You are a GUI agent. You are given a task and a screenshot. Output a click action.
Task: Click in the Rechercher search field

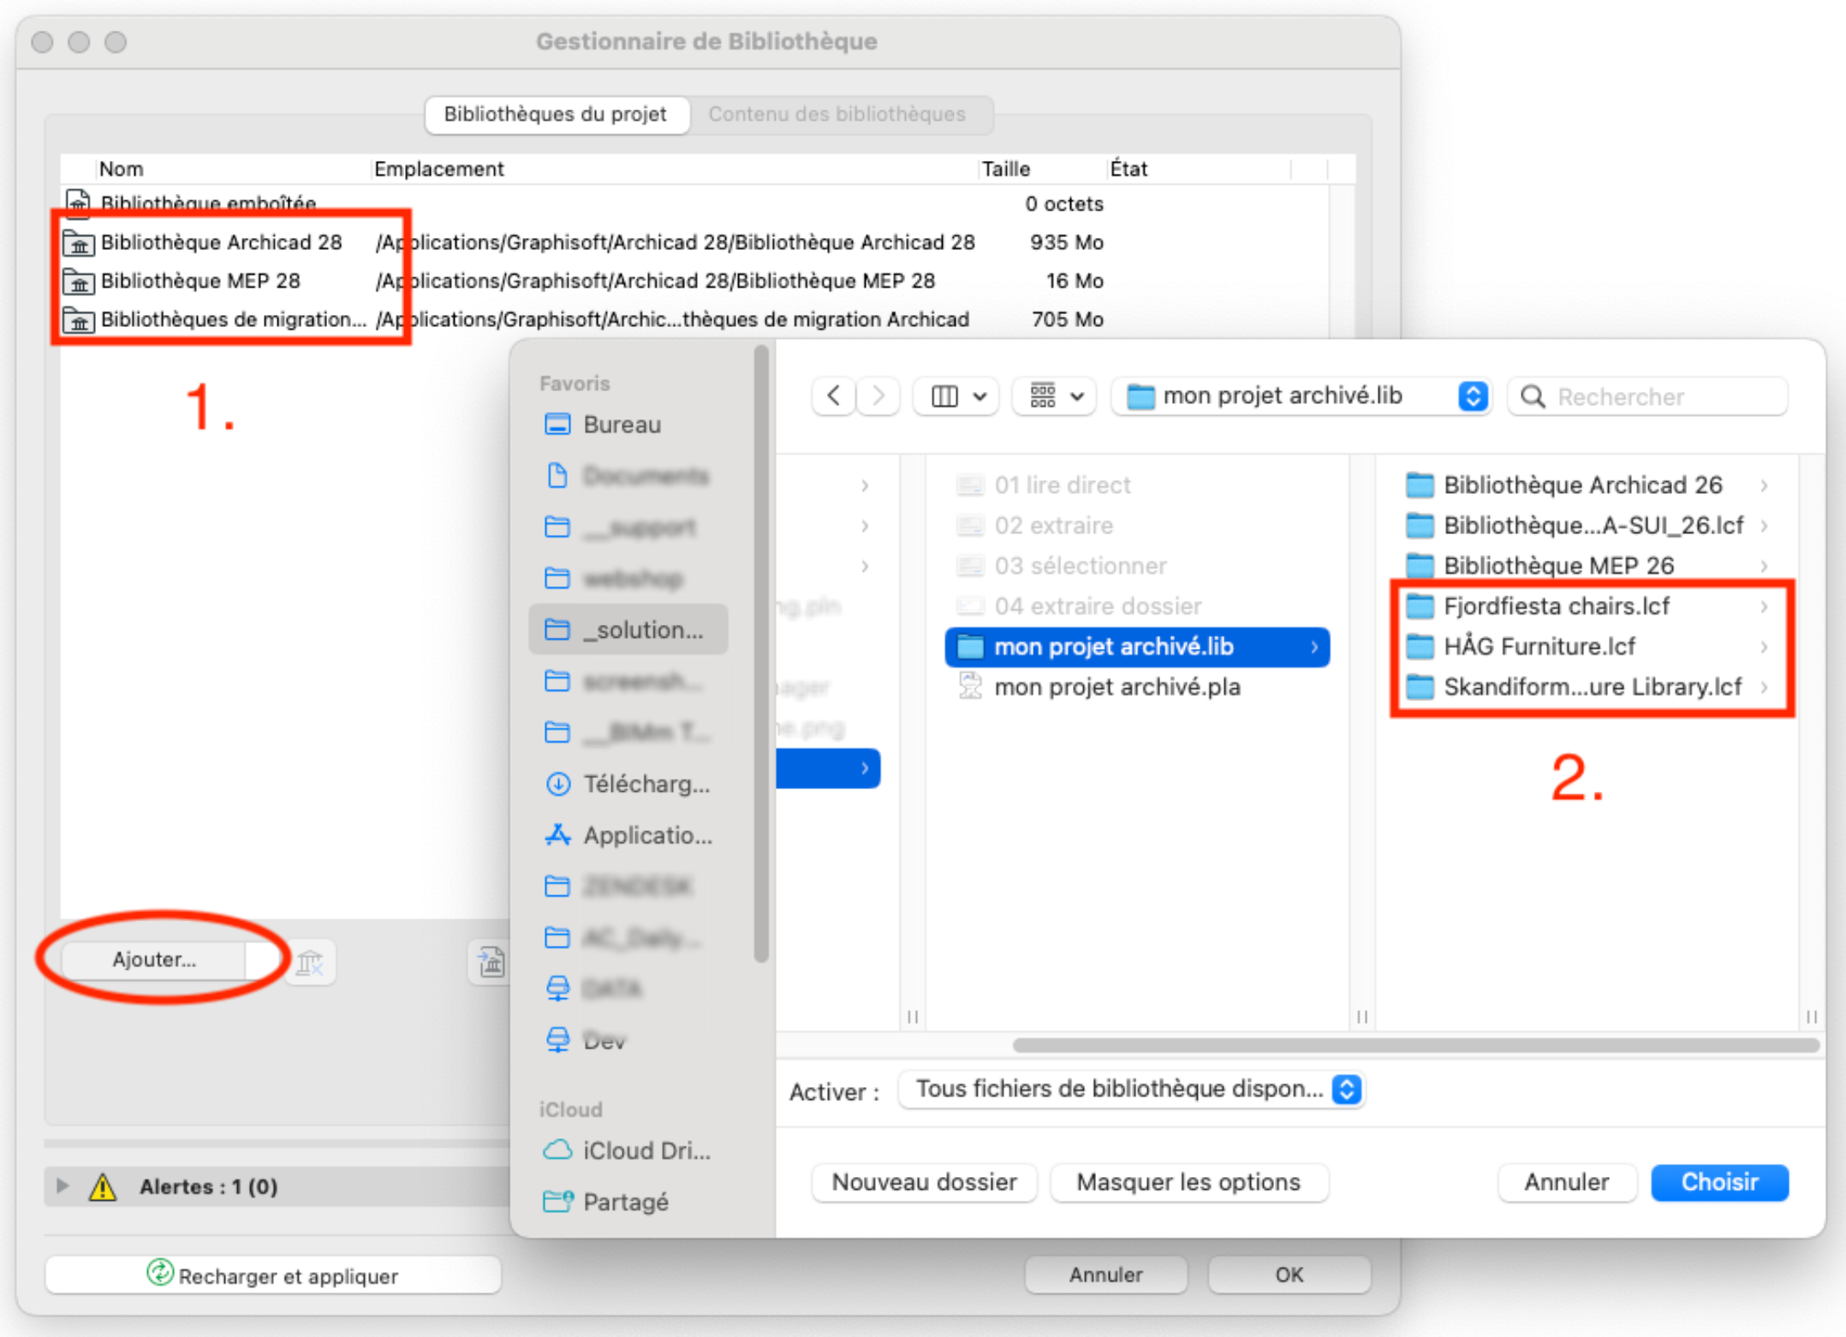tap(1648, 396)
